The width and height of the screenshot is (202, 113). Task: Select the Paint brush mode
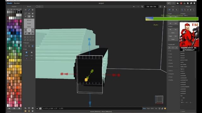29,27
